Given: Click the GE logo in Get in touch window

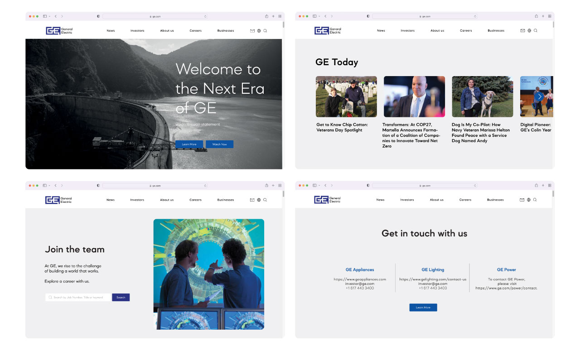Looking at the screenshot, I should coord(328,200).
